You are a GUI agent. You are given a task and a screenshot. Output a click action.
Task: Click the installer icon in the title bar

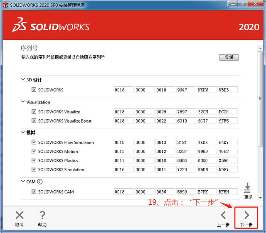pyautogui.click(x=5, y=5)
